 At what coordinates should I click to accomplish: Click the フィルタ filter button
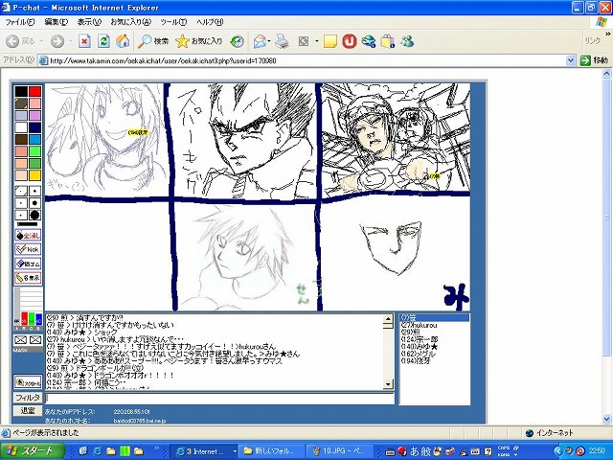(x=28, y=398)
